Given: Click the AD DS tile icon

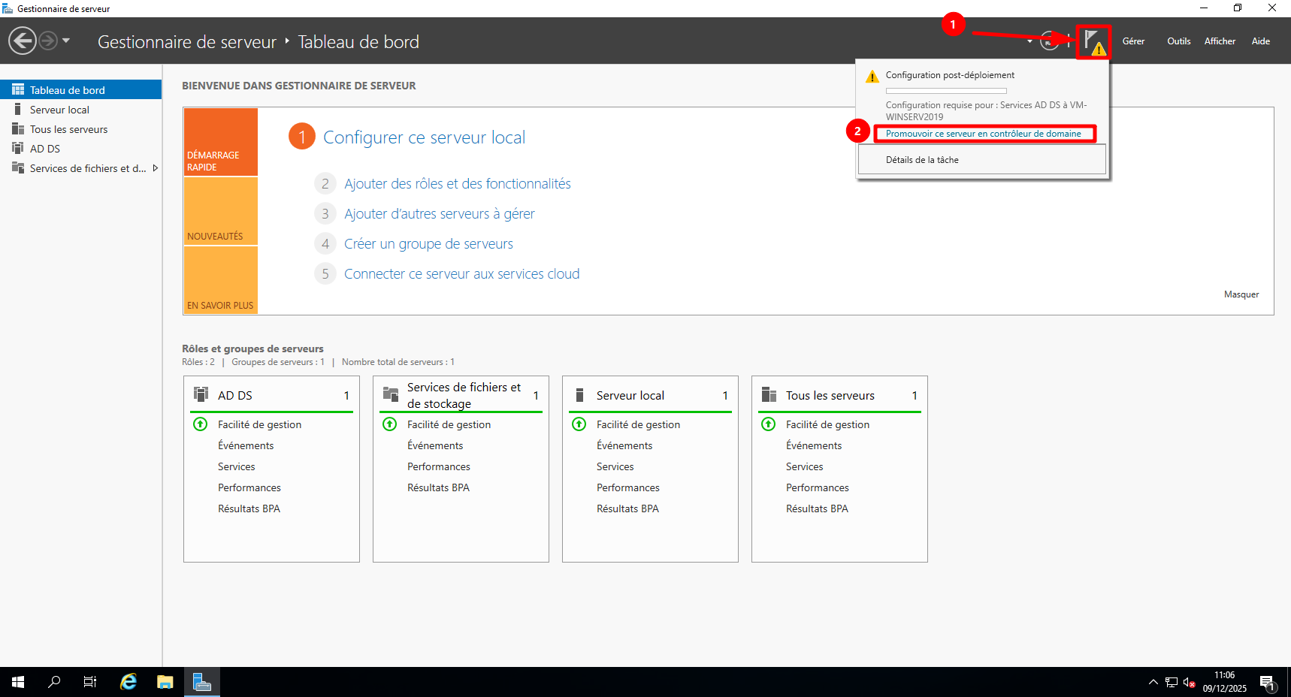Looking at the screenshot, I should coord(201,394).
